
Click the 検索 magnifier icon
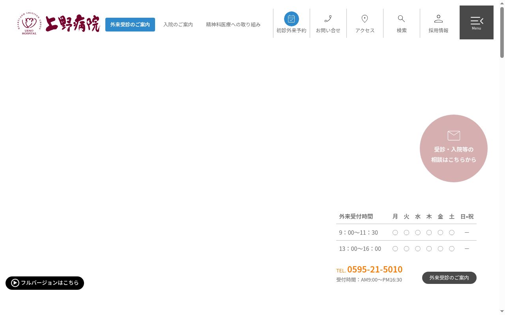click(402, 19)
